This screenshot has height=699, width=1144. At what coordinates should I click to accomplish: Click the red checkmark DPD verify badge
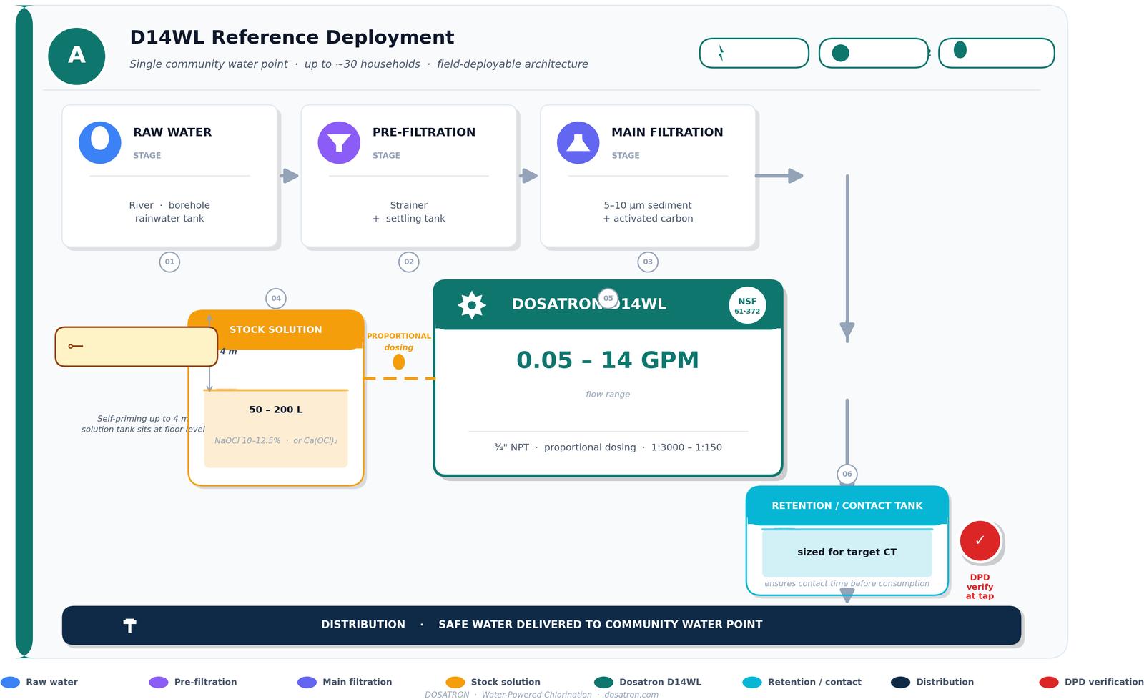(x=980, y=540)
